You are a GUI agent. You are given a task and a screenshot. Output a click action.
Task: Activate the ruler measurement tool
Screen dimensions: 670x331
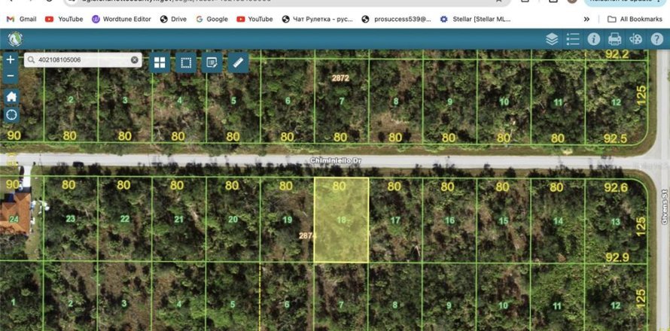239,62
